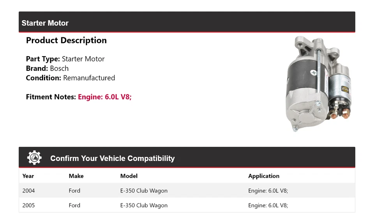Click the Condition: Remanufactured line

(x=70, y=78)
